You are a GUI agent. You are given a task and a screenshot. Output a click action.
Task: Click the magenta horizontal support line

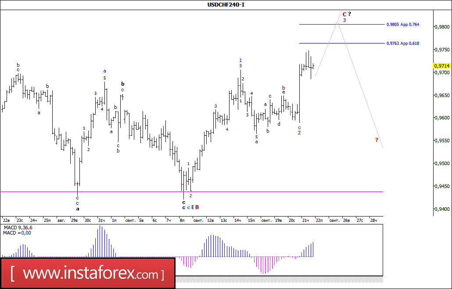[x=192, y=191]
